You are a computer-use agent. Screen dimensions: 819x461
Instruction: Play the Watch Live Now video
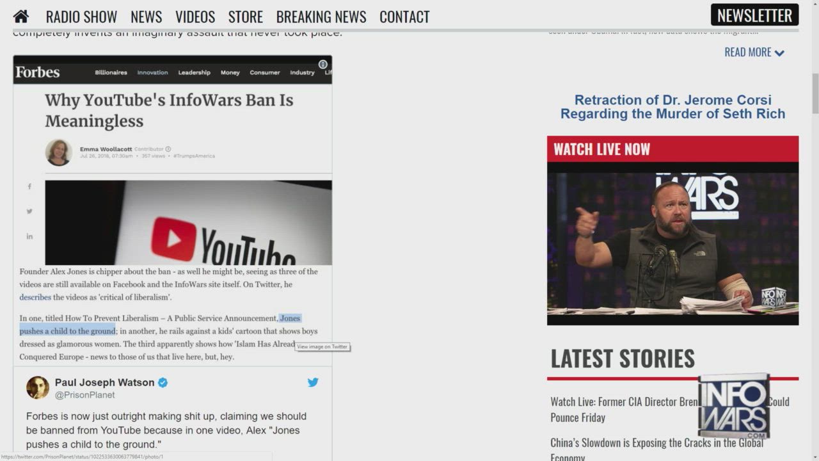[672, 243]
